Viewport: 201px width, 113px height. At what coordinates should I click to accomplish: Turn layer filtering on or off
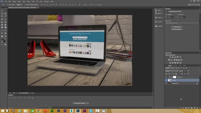(x=189, y=68)
